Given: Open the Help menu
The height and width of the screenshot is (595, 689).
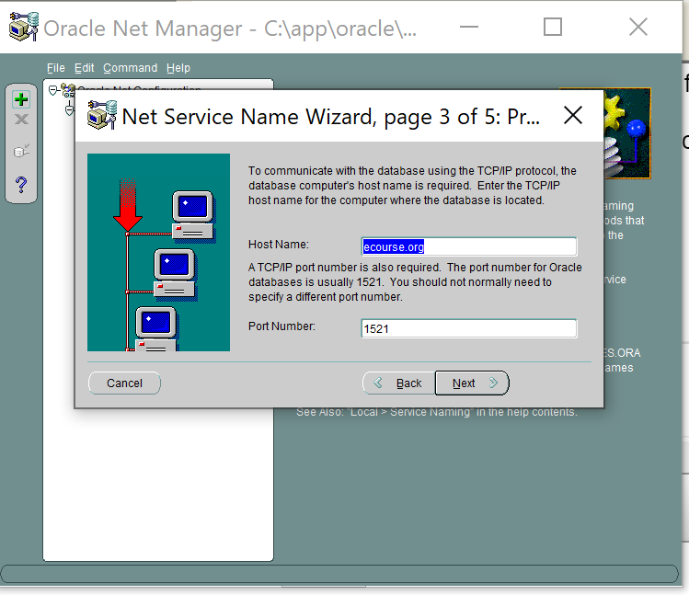Looking at the screenshot, I should pyautogui.click(x=178, y=68).
